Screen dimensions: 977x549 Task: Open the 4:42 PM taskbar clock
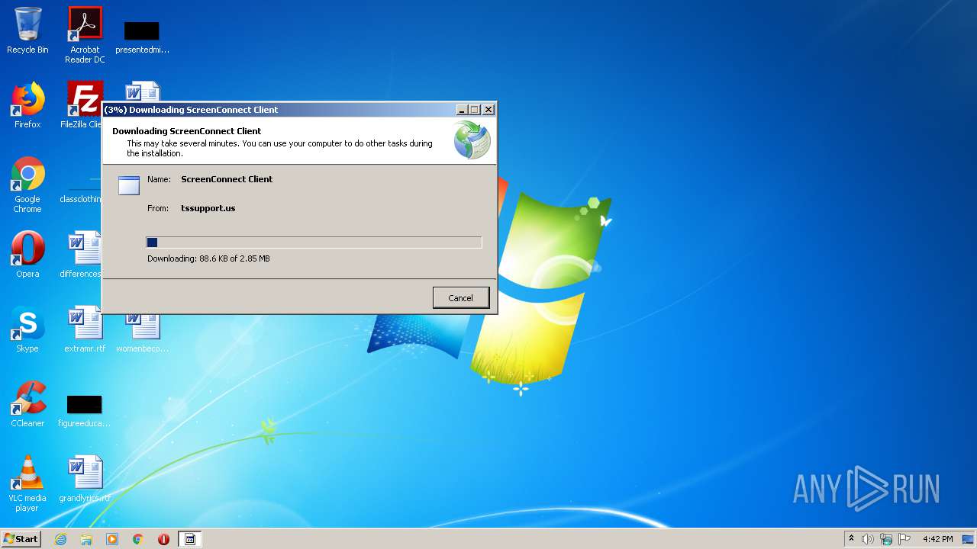[937, 539]
